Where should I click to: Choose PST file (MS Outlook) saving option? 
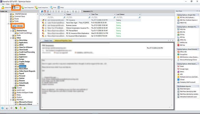coord(186,17)
